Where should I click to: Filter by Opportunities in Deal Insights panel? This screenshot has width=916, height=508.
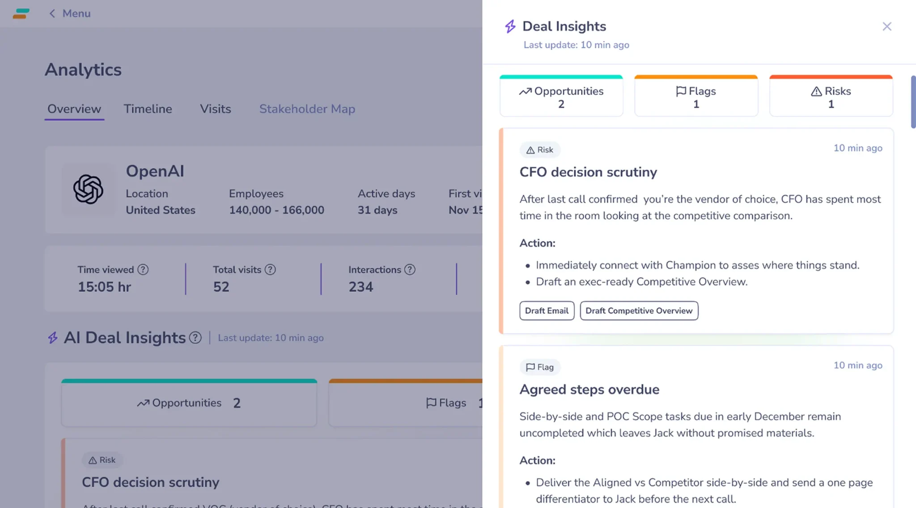click(561, 96)
